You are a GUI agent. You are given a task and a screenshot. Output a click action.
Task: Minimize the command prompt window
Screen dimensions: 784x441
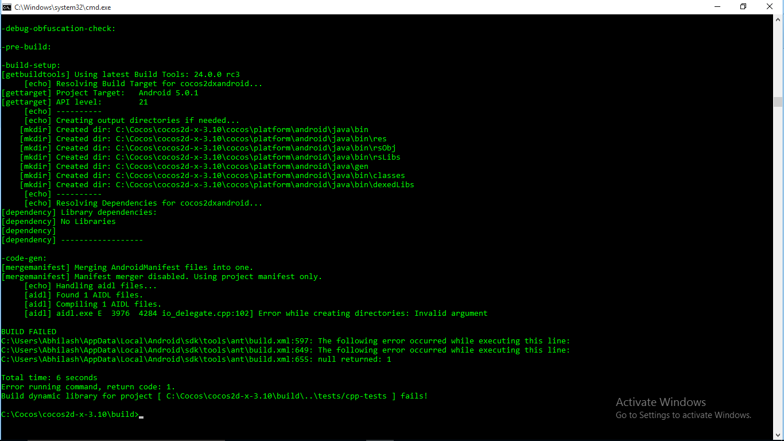click(x=716, y=7)
